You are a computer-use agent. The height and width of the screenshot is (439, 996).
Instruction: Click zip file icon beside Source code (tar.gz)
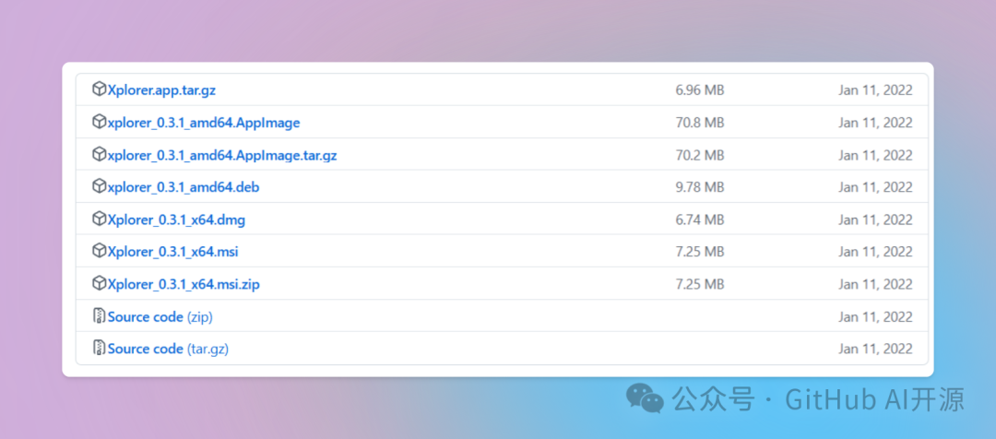pyautogui.click(x=99, y=348)
